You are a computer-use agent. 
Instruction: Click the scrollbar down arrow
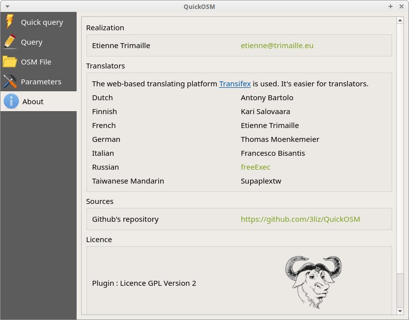400,311
